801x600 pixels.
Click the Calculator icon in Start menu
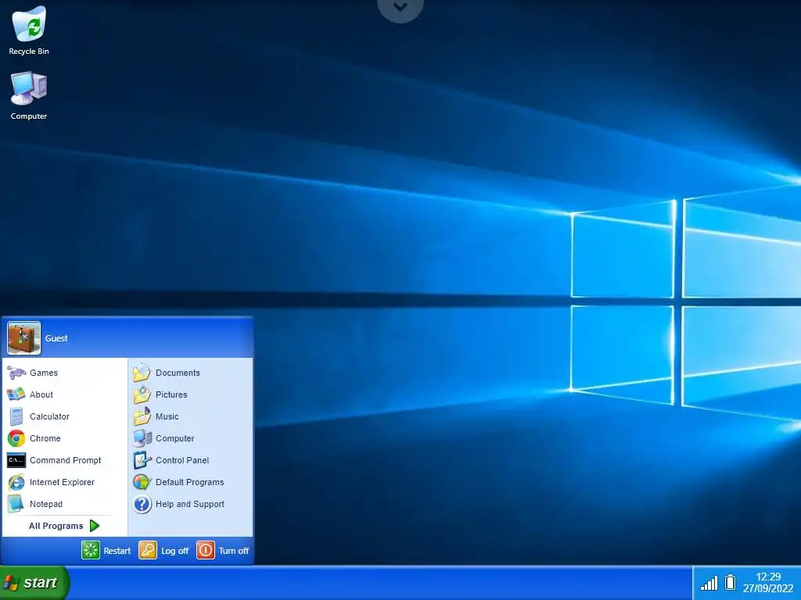click(16, 416)
